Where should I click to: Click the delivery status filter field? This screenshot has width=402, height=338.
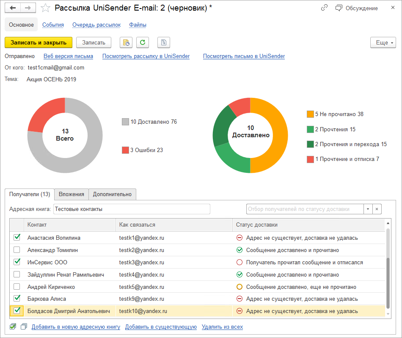(305, 209)
